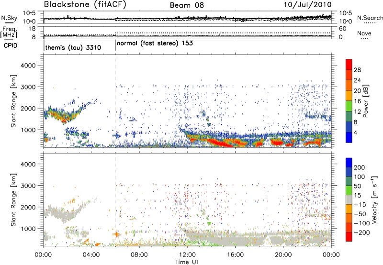Click the "04:00" time tick label
The height and width of the screenshot is (265, 383).
coord(91,255)
